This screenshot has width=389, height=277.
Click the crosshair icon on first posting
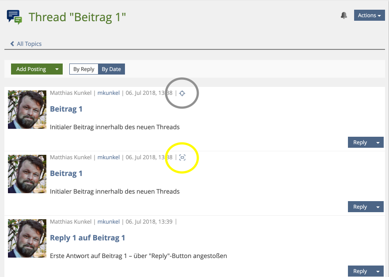point(182,93)
